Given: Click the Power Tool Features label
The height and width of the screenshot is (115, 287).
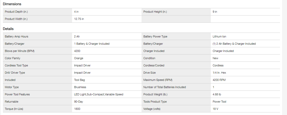Looking at the screenshot, I should pos(17,94).
